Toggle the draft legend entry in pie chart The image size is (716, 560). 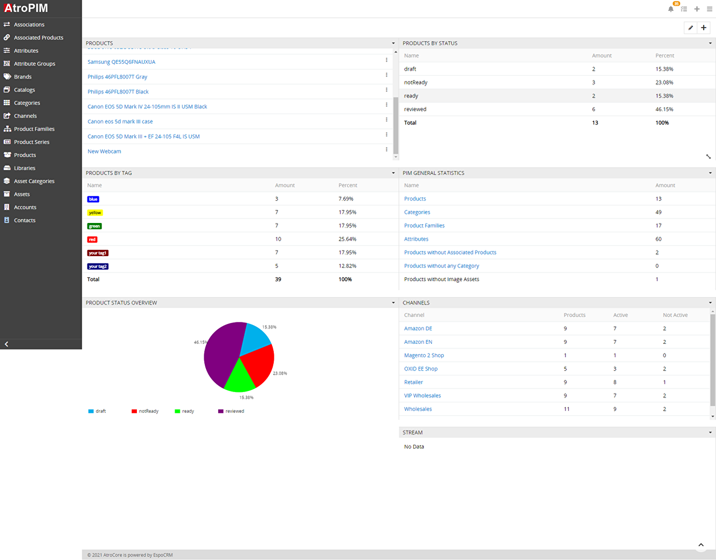pyautogui.click(x=97, y=411)
